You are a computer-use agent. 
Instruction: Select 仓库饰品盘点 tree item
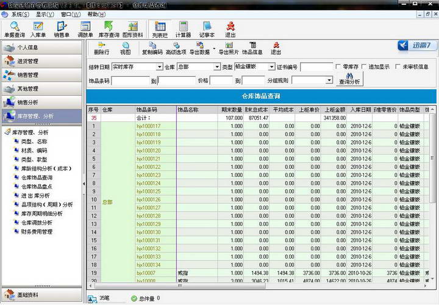coord(37,187)
